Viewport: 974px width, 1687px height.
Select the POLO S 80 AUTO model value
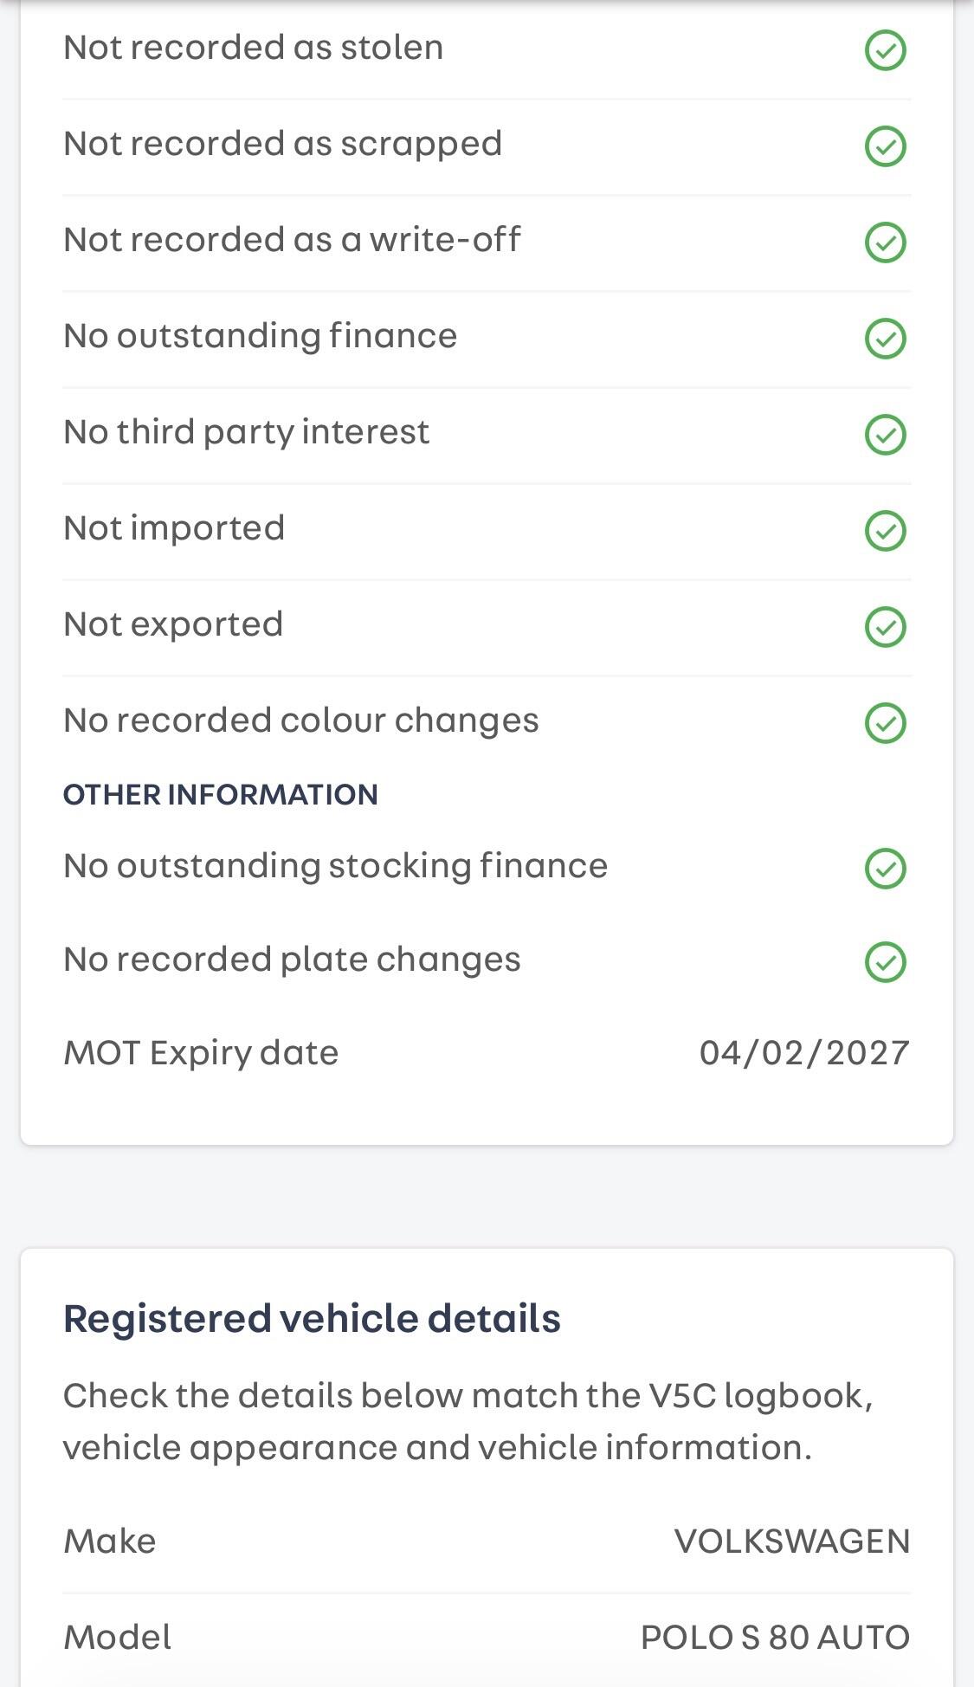(775, 1638)
